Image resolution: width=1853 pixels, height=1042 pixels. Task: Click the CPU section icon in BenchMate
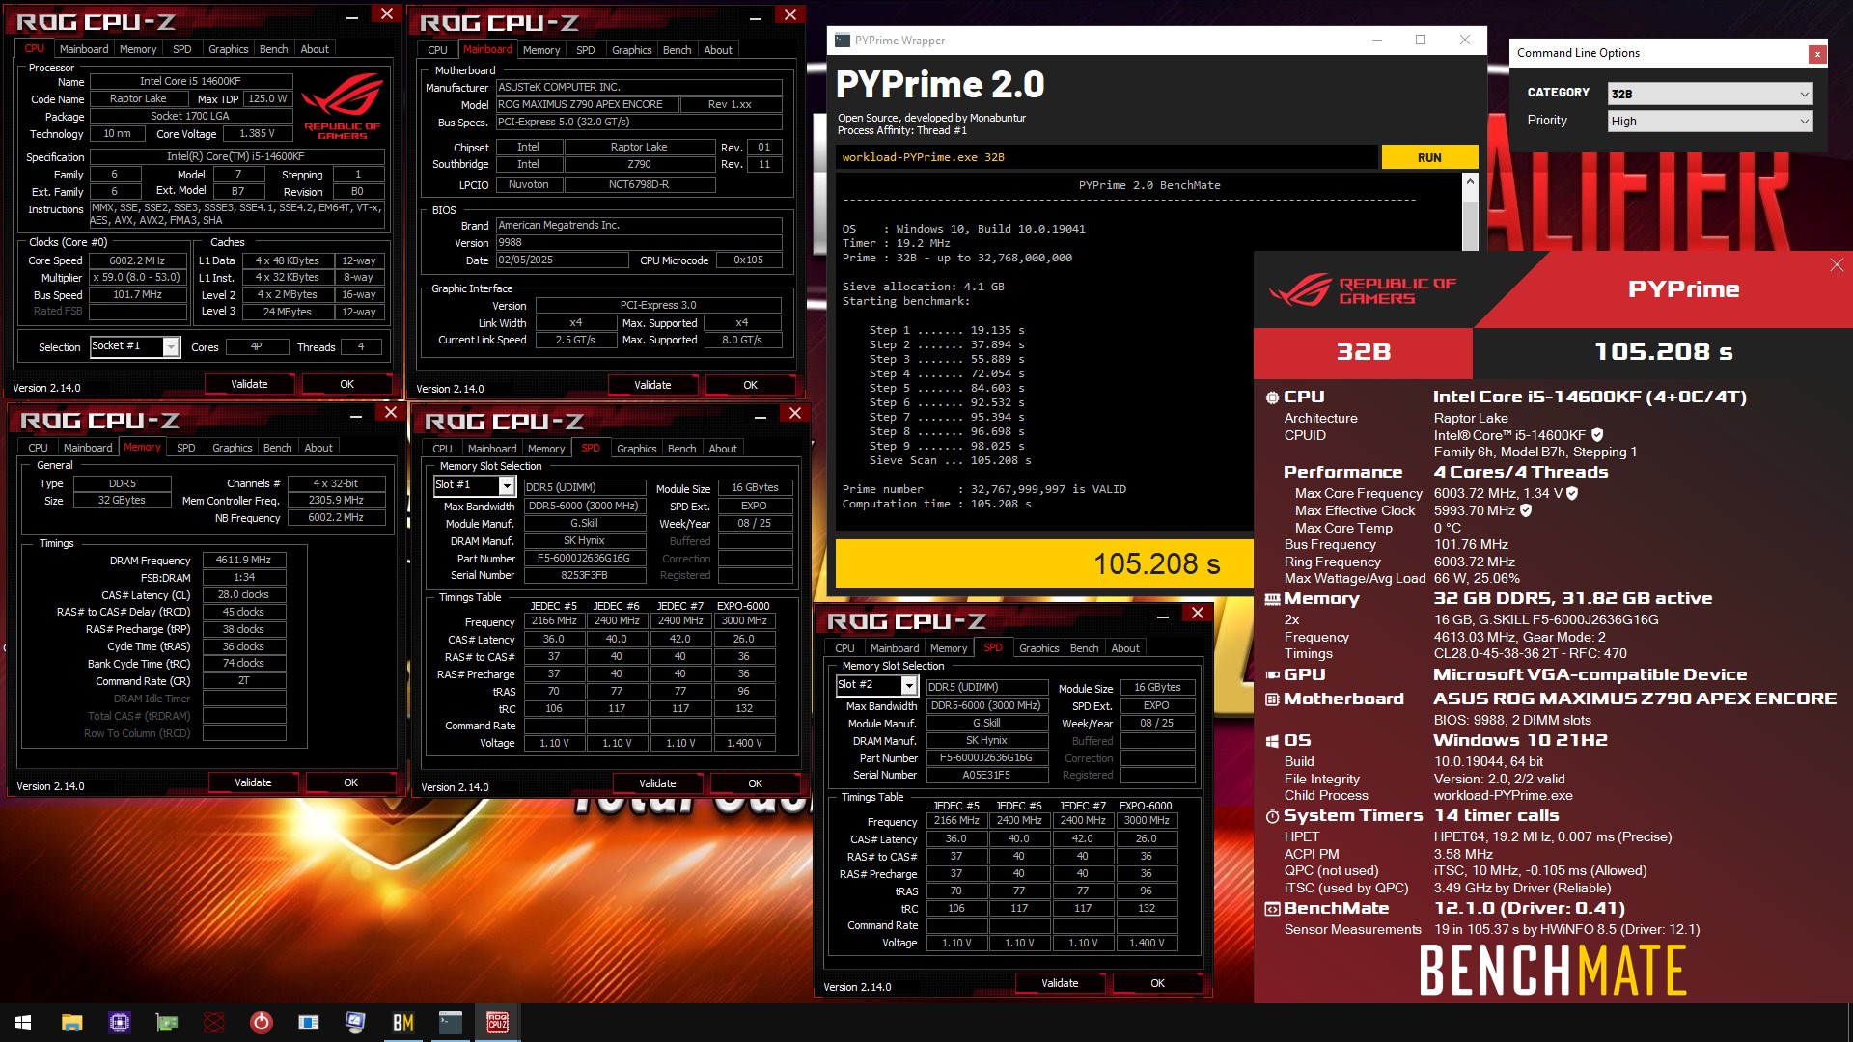1272,398
